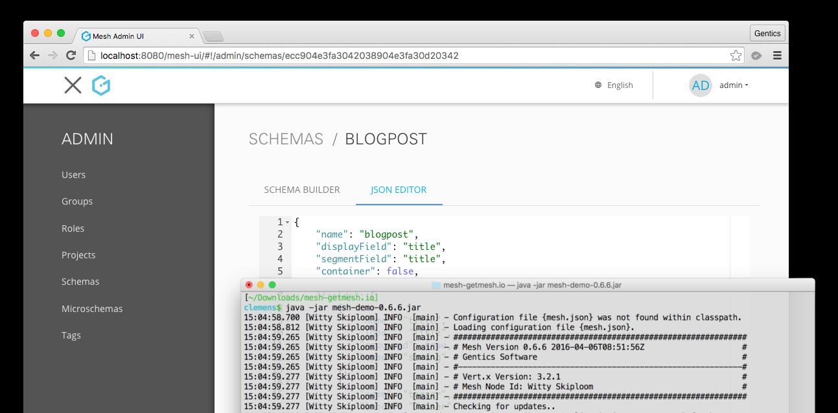
Task: Navigate to Microschemas in sidebar
Action: [91, 309]
